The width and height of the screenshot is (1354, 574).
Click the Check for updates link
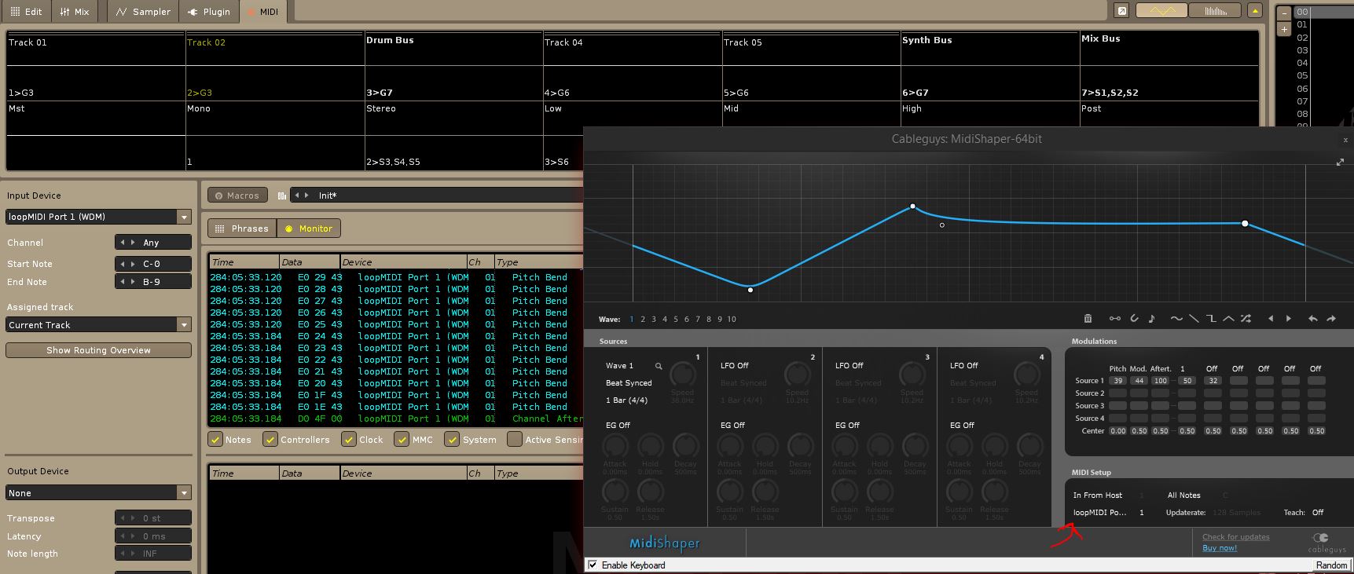coord(1235,537)
